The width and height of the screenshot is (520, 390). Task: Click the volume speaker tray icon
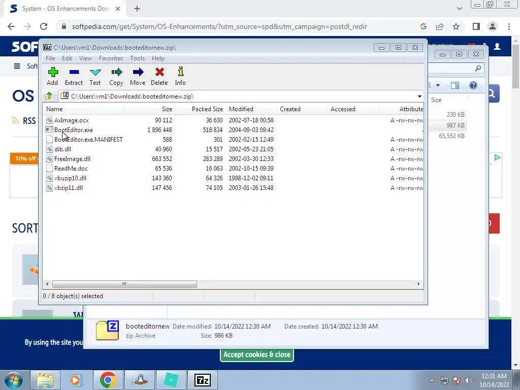point(469,380)
